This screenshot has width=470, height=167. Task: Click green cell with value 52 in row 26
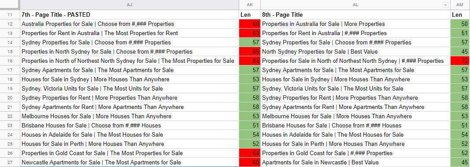click(x=460, y=153)
